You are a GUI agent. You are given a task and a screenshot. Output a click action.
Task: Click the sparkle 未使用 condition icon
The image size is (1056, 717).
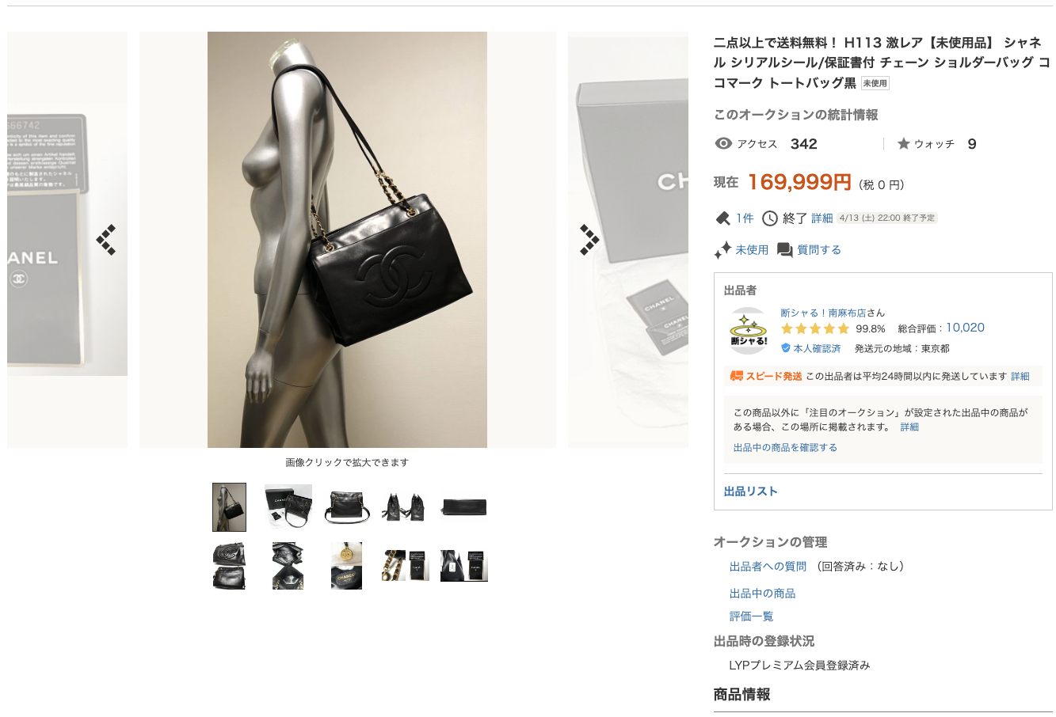722,251
